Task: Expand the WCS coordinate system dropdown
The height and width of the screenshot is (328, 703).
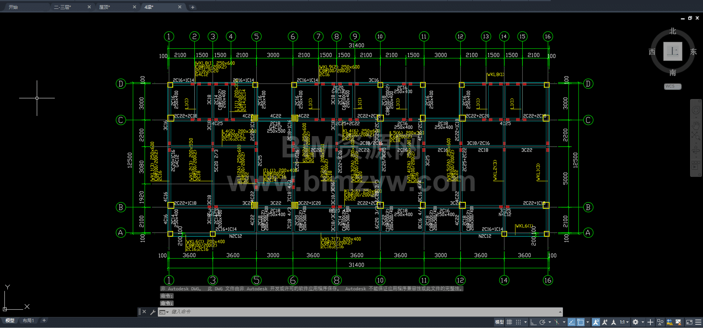Action: click(672, 87)
